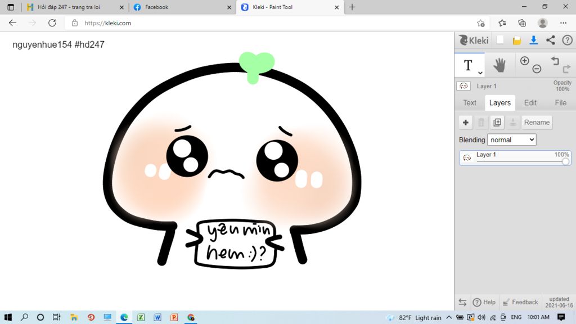Open the notification center

click(561, 317)
